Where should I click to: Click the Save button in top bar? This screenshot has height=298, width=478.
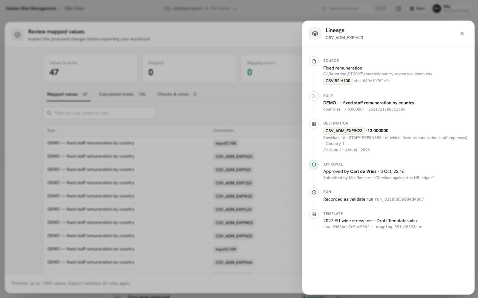coord(417,8)
